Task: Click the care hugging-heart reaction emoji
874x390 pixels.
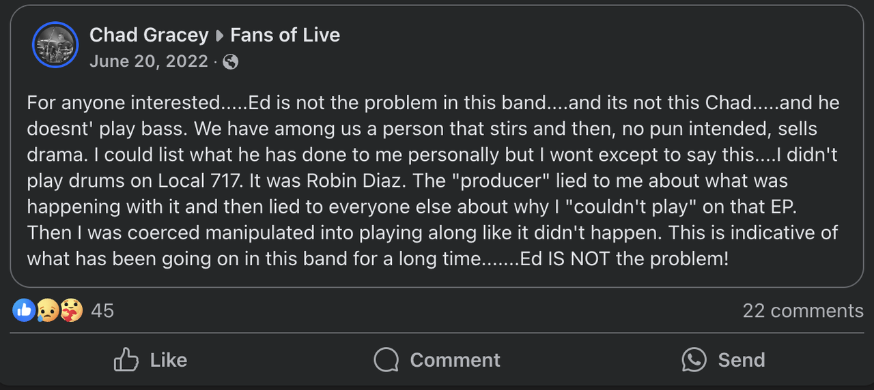Action: [71, 311]
